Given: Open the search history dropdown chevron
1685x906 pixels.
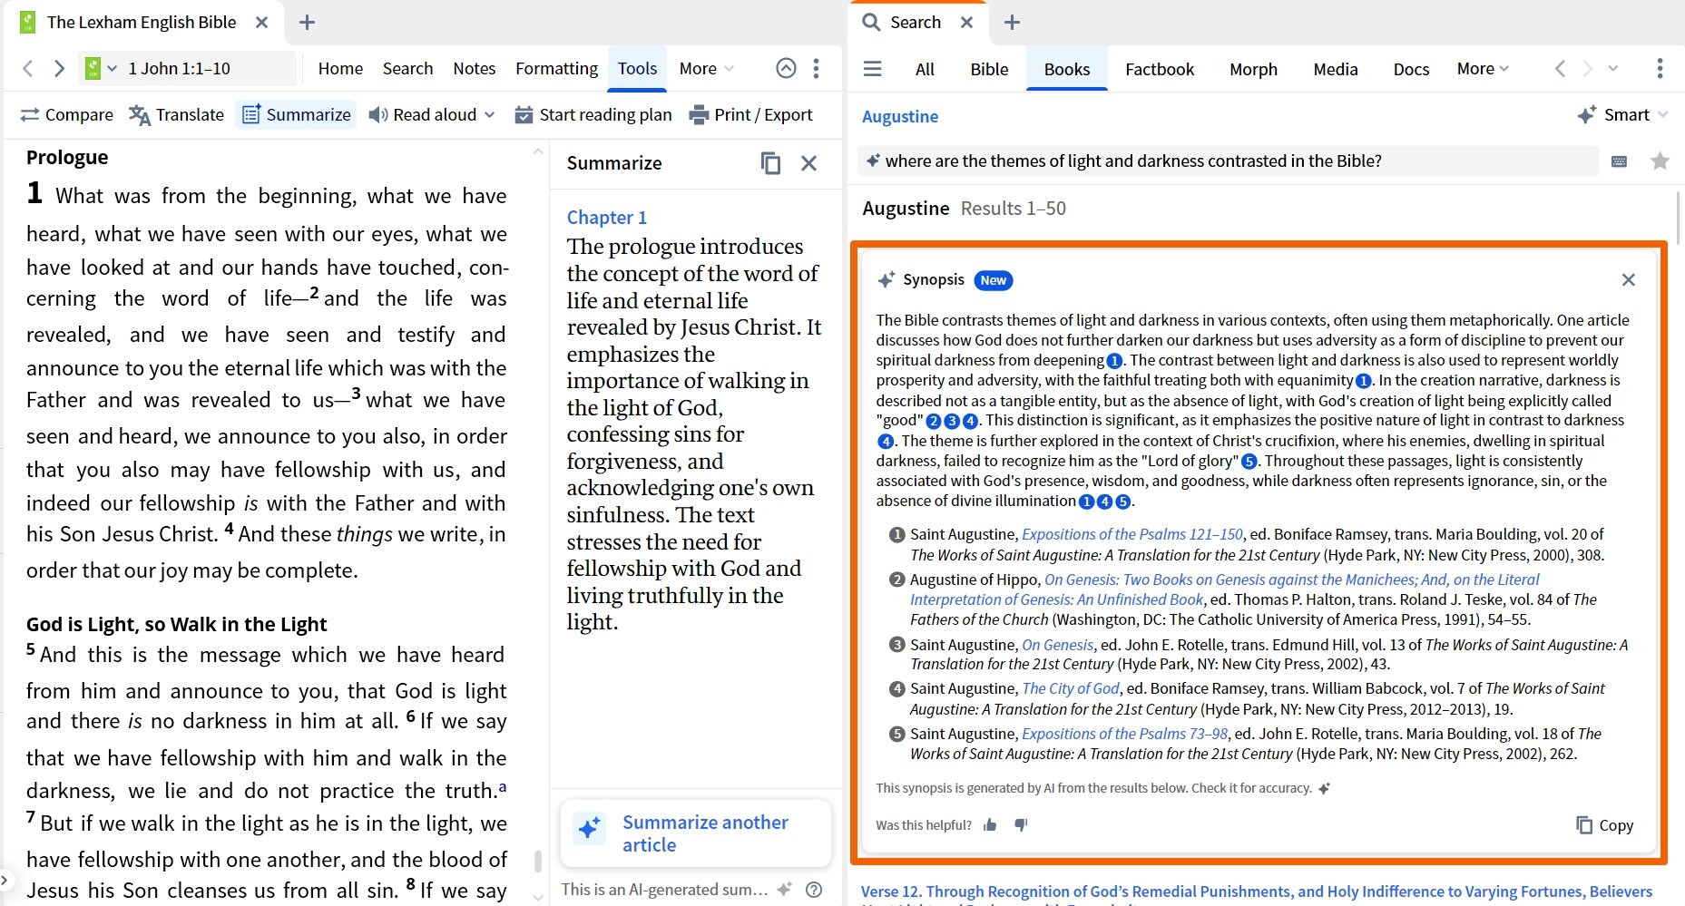Looking at the screenshot, I should [x=1613, y=69].
